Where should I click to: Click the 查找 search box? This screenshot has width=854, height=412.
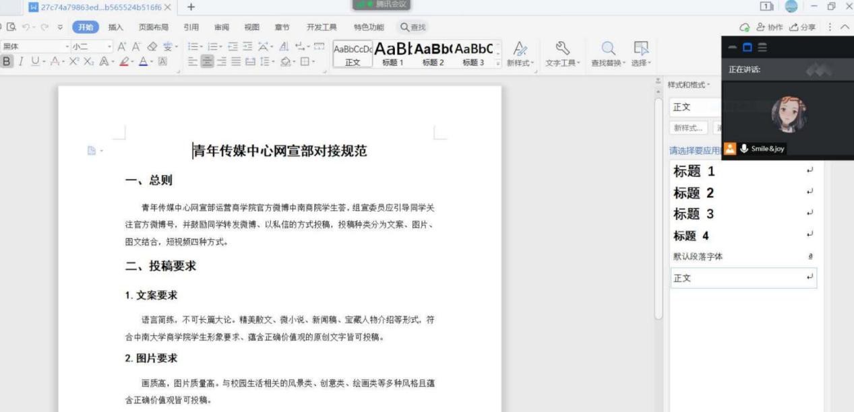(x=414, y=27)
